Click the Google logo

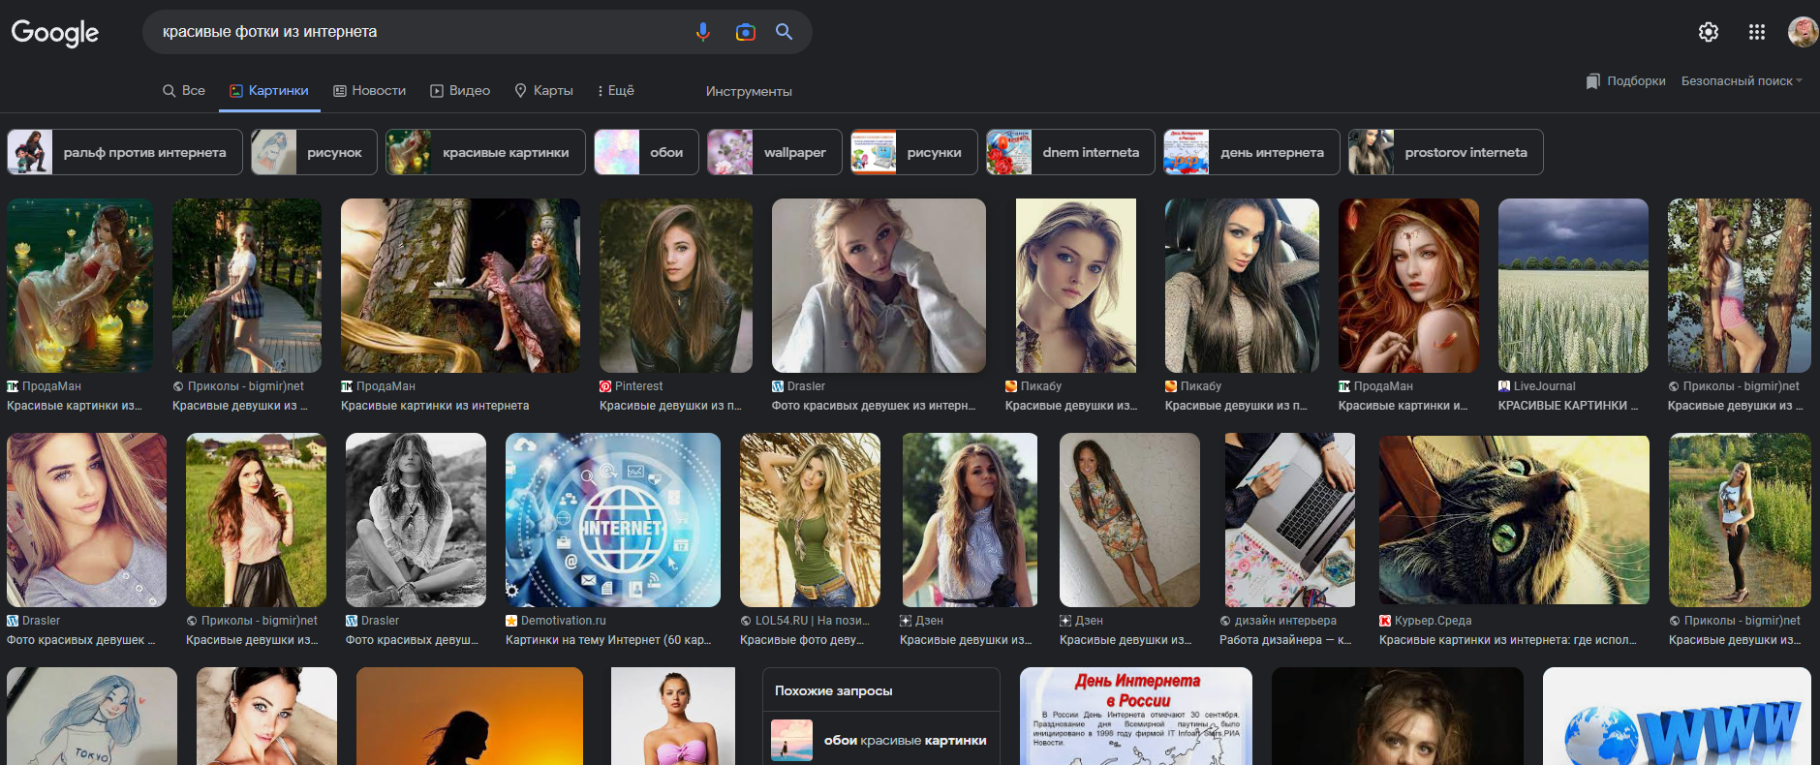point(55,32)
